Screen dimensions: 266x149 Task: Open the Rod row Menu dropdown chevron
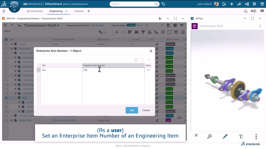[x=149, y=70]
